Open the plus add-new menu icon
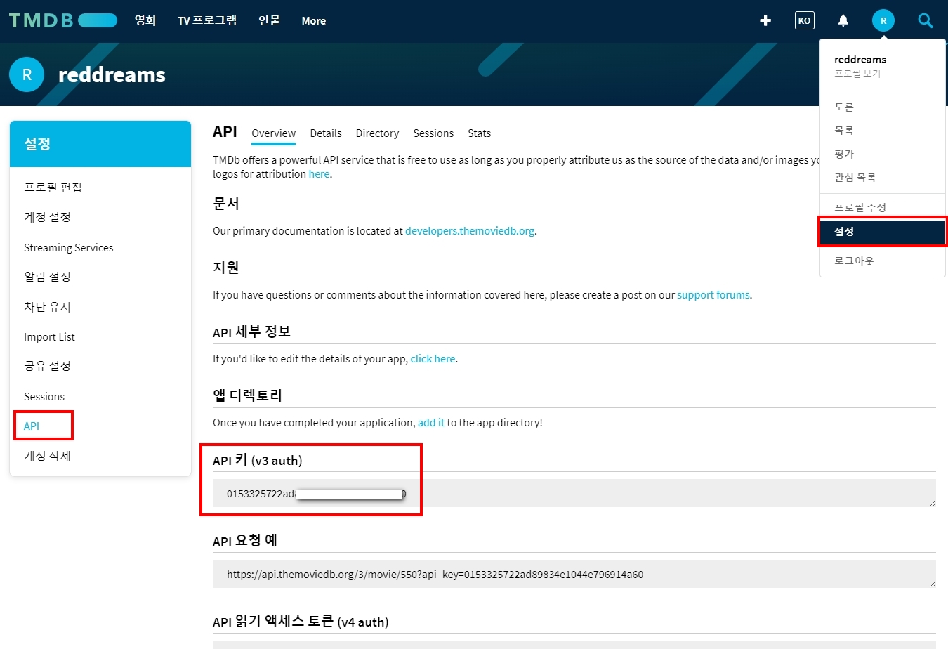Screen dimensions: 948x649 765,20
